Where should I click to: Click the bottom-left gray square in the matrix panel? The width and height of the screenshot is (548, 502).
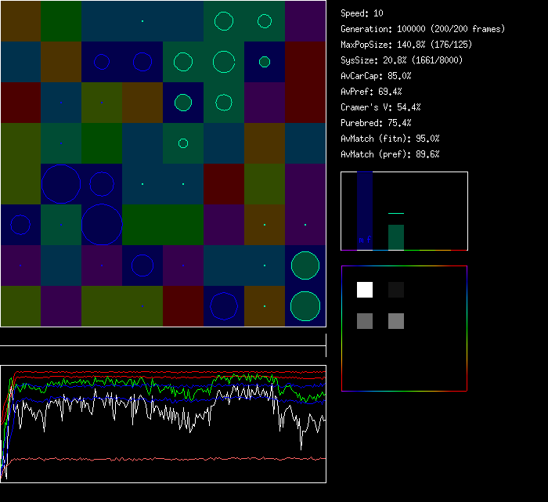tap(365, 321)
